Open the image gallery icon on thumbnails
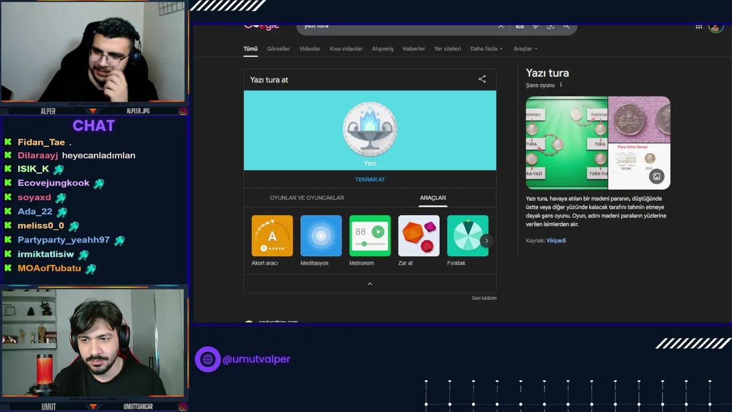The width and height of the screenshot is (732, 412). pos(657,176)
